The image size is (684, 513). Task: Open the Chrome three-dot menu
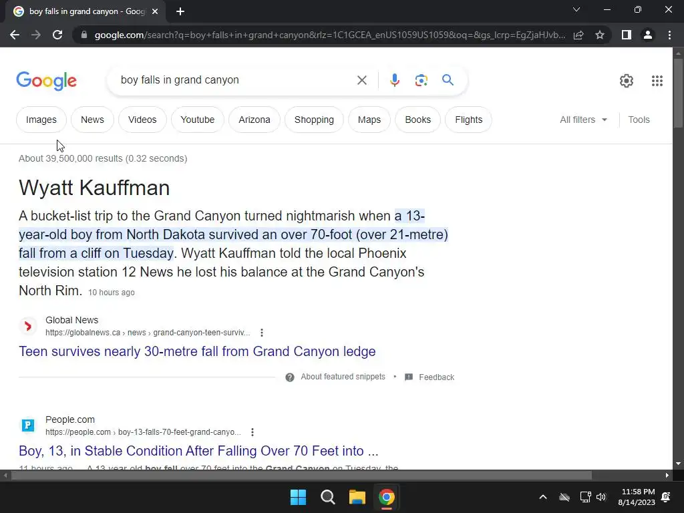(669, 35)
